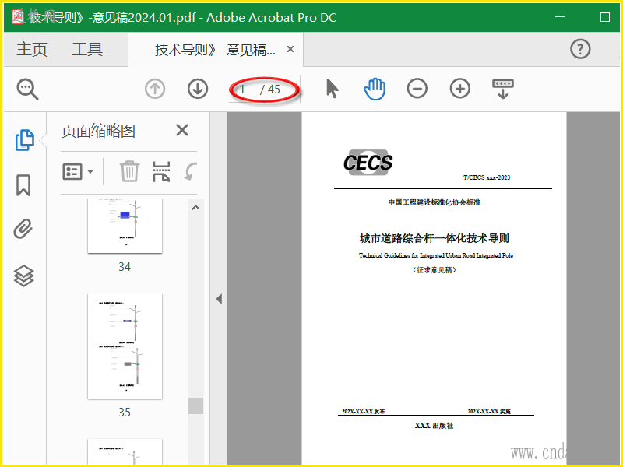This screenshot has height=467, width=623.
Task: Click the text 202X-XX-XX 发布
Action: pos(363,412)
